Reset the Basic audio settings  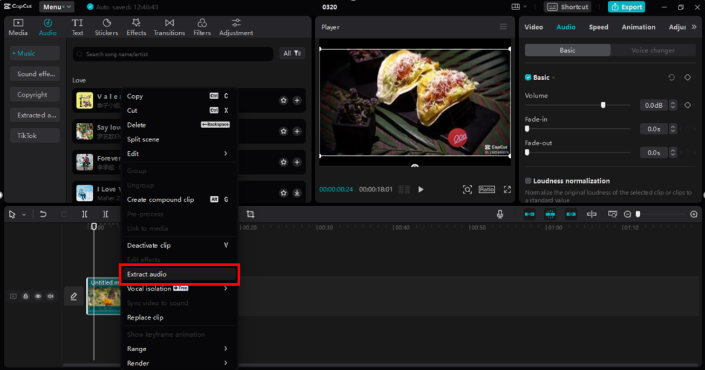pyautogui.click(x=672, y=78)
